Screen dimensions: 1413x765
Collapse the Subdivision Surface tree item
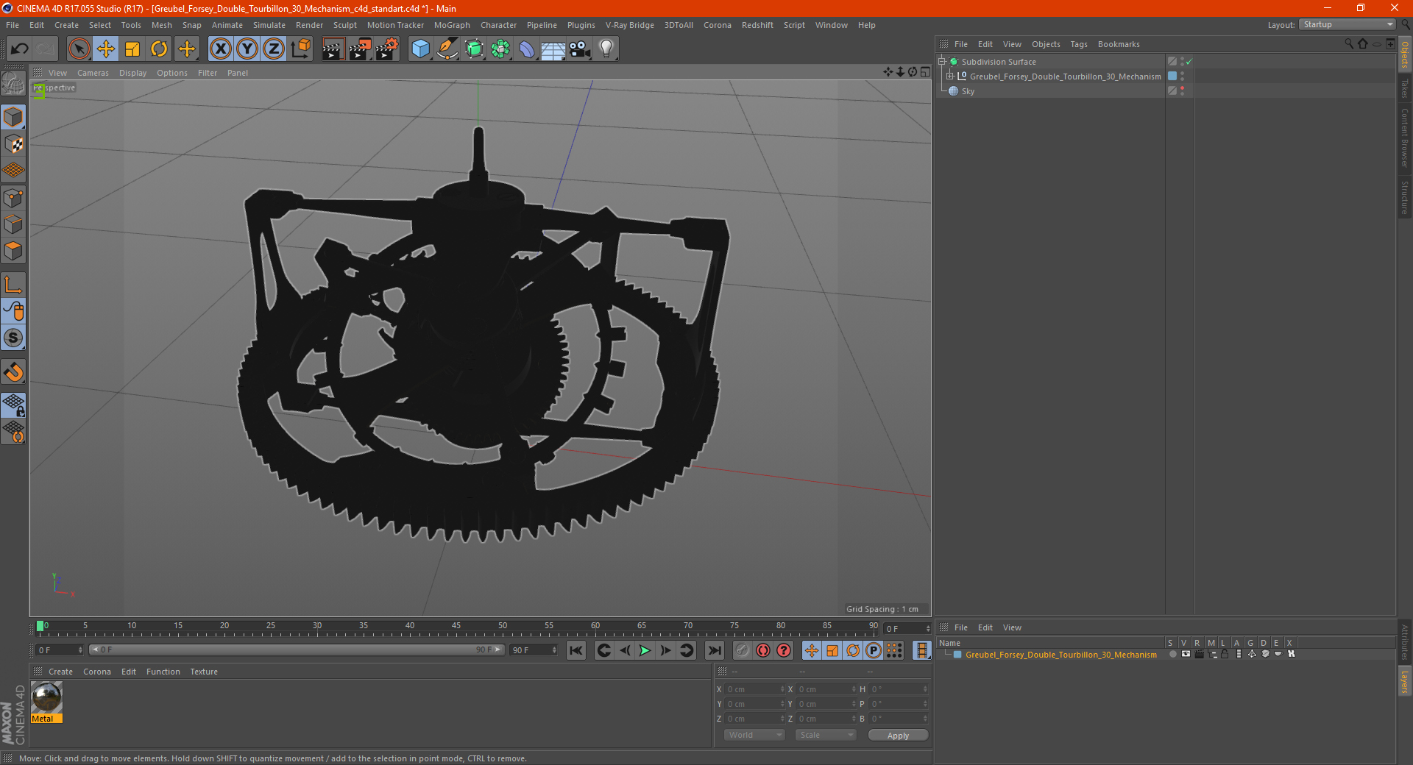[x=942, y=62]
